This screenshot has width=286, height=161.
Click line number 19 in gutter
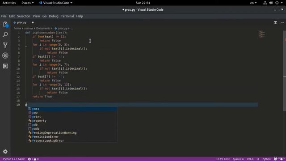point(18,105)
